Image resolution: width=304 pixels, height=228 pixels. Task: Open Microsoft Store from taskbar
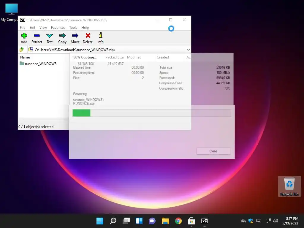[191, 221]
